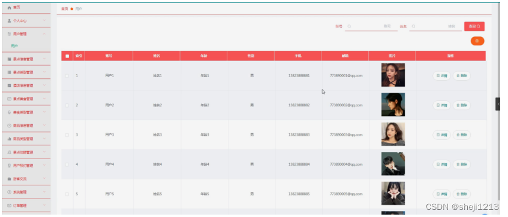Collapse the 用户管理 menu chevron
The height and width of the screenshot is (217, 508).
[x=44, y=34]
